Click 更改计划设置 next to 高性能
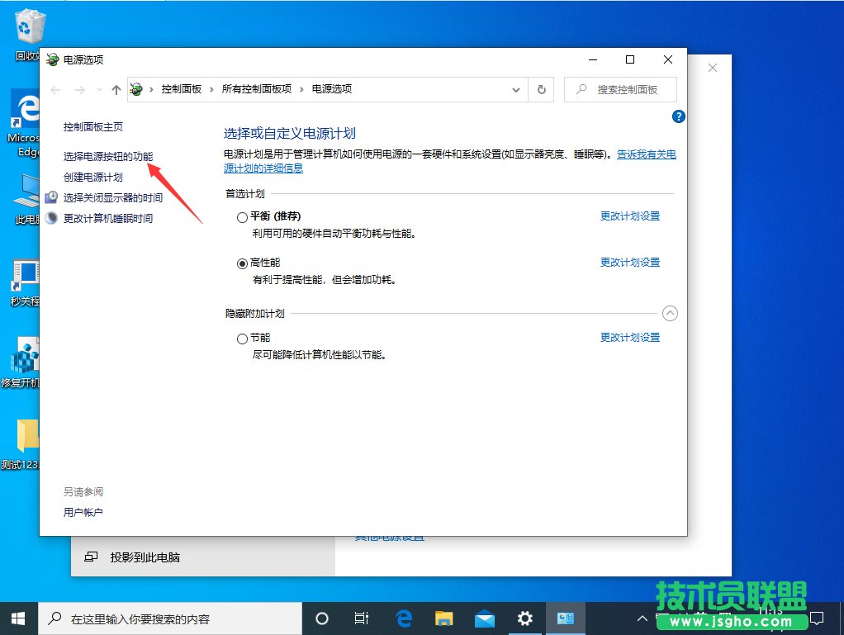Screen dimensions: 844x635 pyautogui.click(x=630, y=262)
